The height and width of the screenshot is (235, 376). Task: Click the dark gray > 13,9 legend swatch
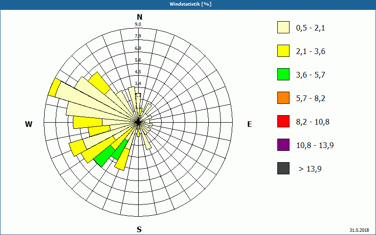(x=283, y=168)
